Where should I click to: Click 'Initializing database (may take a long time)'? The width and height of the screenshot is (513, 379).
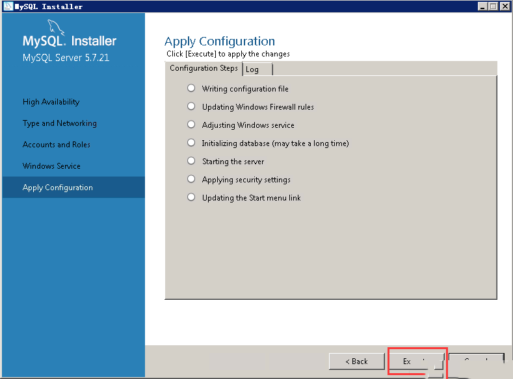(275, 143)
